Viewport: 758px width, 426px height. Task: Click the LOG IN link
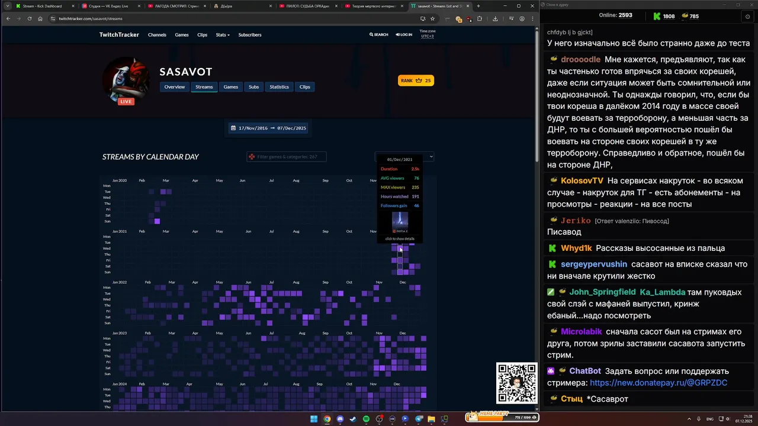pos(404,35)
